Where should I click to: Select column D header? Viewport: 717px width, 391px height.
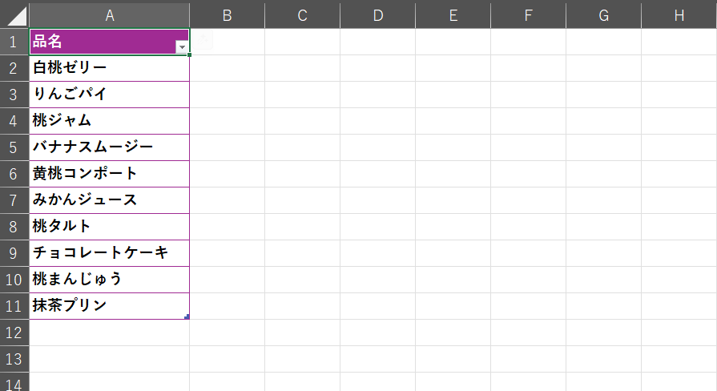(377, 15)
